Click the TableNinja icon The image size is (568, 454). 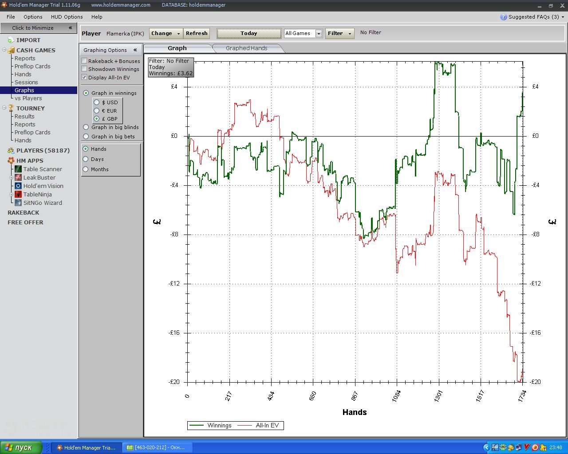(18, 194)
